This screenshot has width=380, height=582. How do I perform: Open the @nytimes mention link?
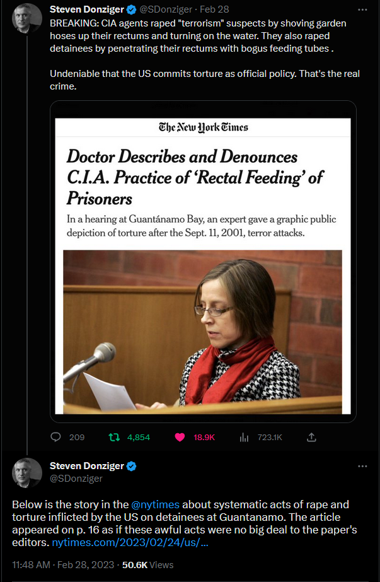(x=155, y=504)
